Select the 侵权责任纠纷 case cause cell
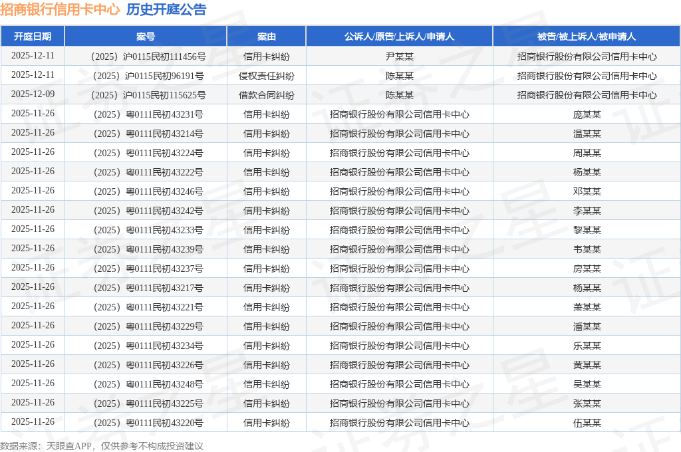The height and width of the screenshot is (452, 681). tap(266, 76)
